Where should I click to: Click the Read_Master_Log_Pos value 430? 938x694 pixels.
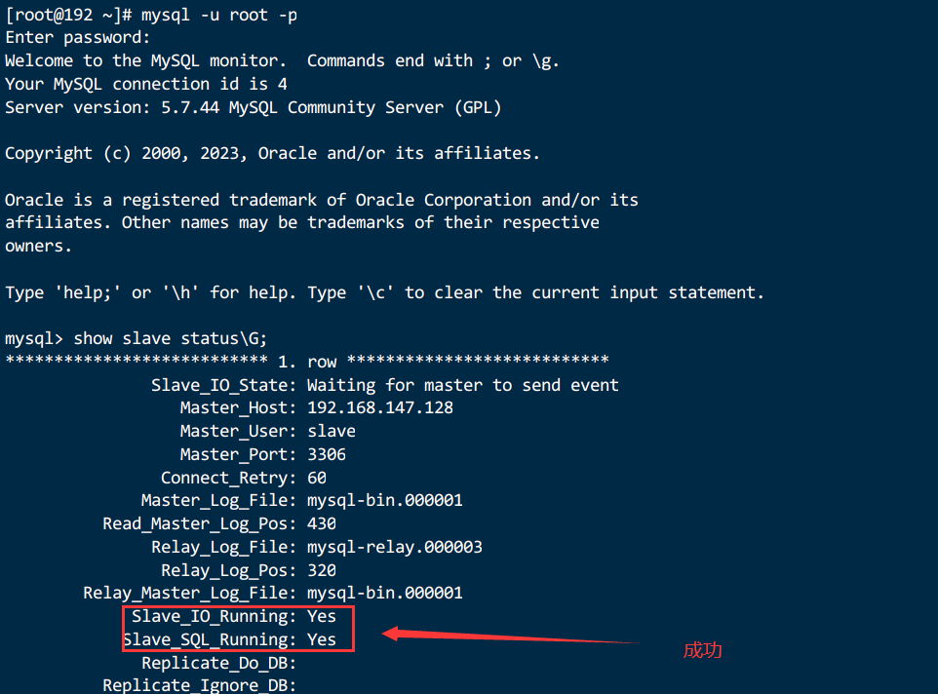click(321, 523)
